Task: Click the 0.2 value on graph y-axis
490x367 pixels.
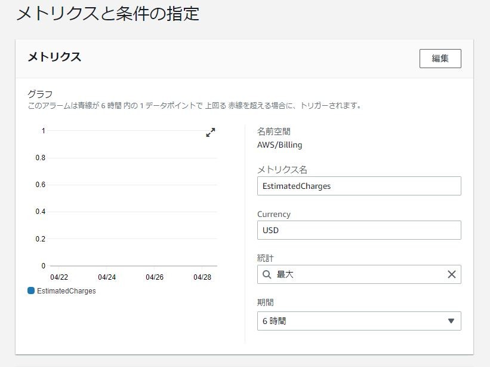Action: 41,239
